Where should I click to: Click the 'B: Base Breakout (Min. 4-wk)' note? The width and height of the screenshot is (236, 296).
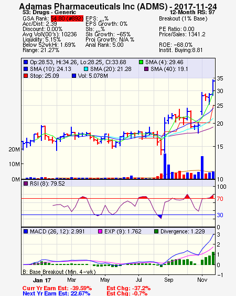pos(59,272)
